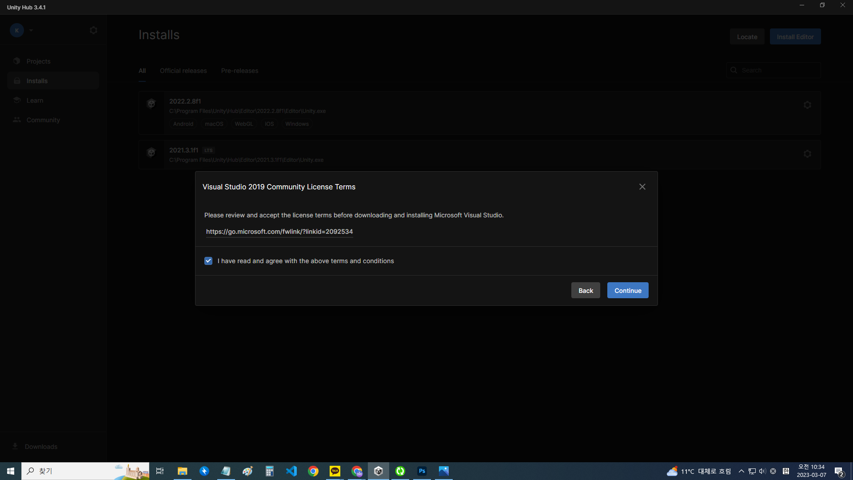Open settings gear for 2022.2.8f1 install

coord(807,105)
